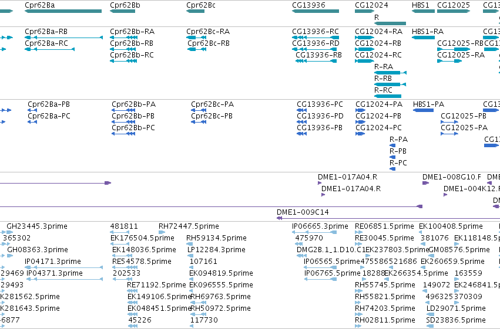500x329 pixels.
Task: Select the Cpr62Bc gene feature
Action: click(x=196, y=11)
